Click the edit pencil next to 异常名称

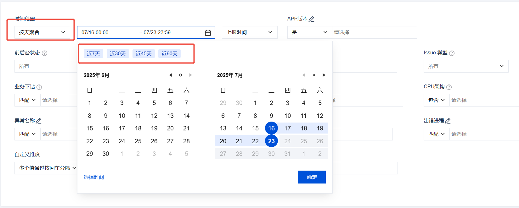point(39,121)
